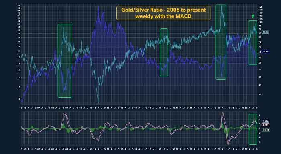The height and width of the screenshot is (154, 281).
Task: Click the 48 label on left axis
Action: pyautogui.click(x=19, y=6)
